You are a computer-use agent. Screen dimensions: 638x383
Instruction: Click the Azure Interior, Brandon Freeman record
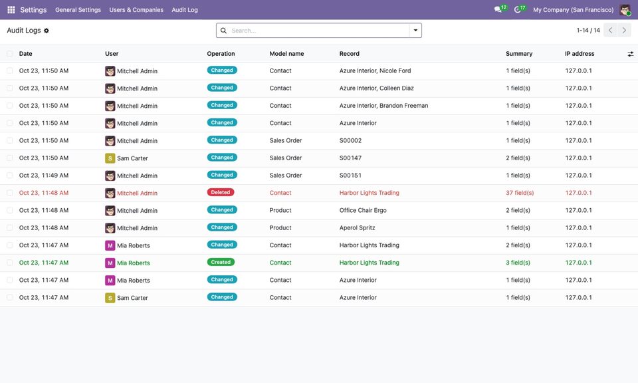pyautogui.click(x=383, y=106)
